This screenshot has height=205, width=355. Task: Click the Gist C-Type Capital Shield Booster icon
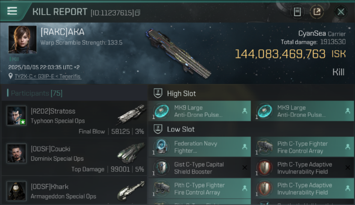point(161,168)
